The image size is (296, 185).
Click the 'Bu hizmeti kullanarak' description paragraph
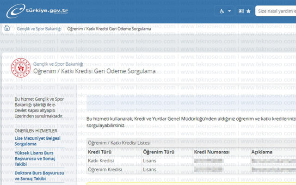(x=191, y=122)
